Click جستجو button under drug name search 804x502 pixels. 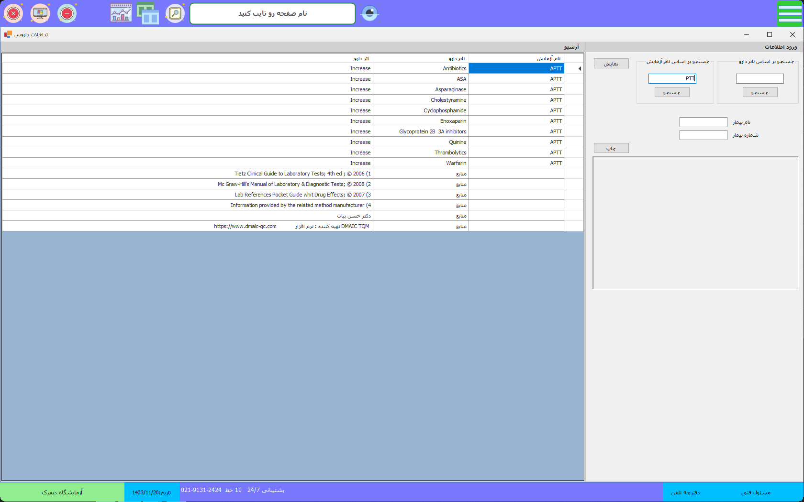(x=760, y=92)
